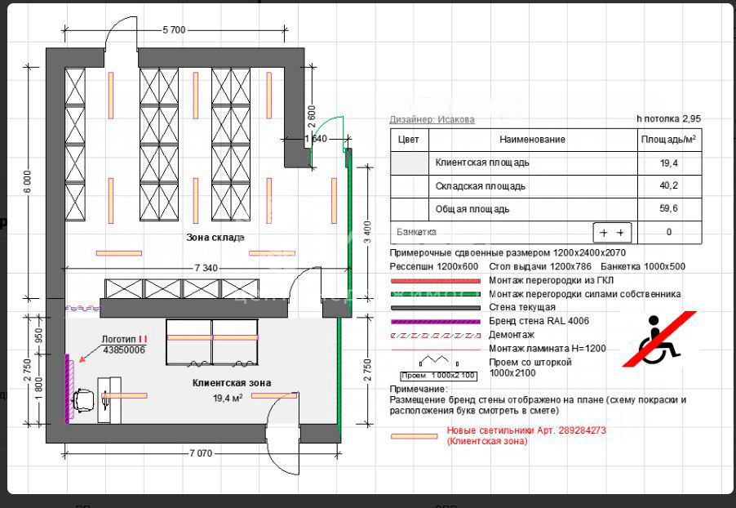Image resolution: width=736 pixels, height=508 pixels.
Task: Select the Клиентская зона 19,4 м² label
Action: click(232, 390)
